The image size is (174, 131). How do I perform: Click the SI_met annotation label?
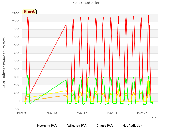29,11
